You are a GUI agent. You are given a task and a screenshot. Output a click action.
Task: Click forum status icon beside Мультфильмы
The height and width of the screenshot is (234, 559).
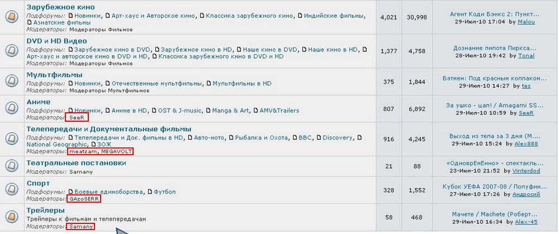point(12,81)
